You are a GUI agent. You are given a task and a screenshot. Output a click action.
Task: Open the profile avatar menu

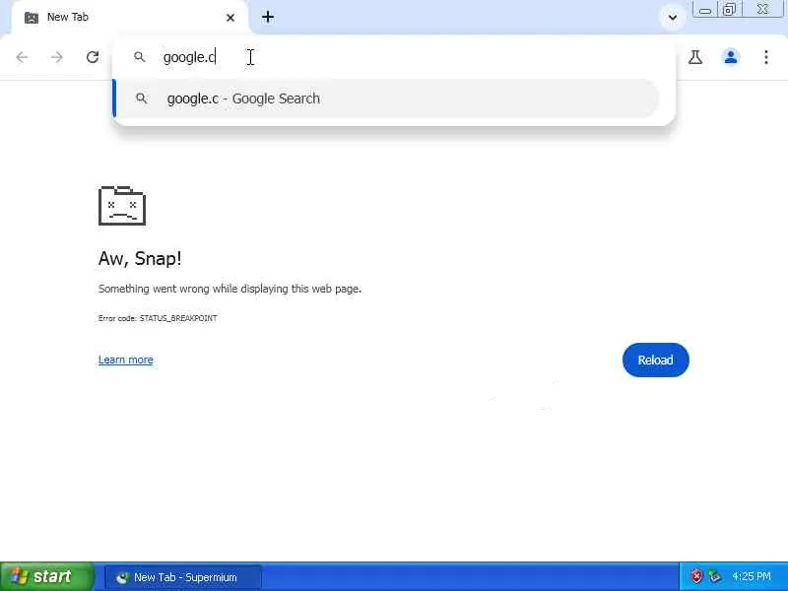tap(731, 57)
